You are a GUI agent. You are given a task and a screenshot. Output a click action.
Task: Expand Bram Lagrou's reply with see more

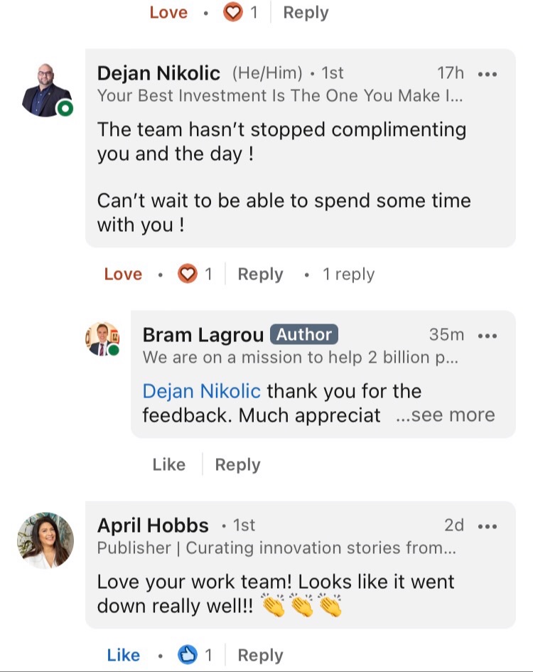[445, 415]
